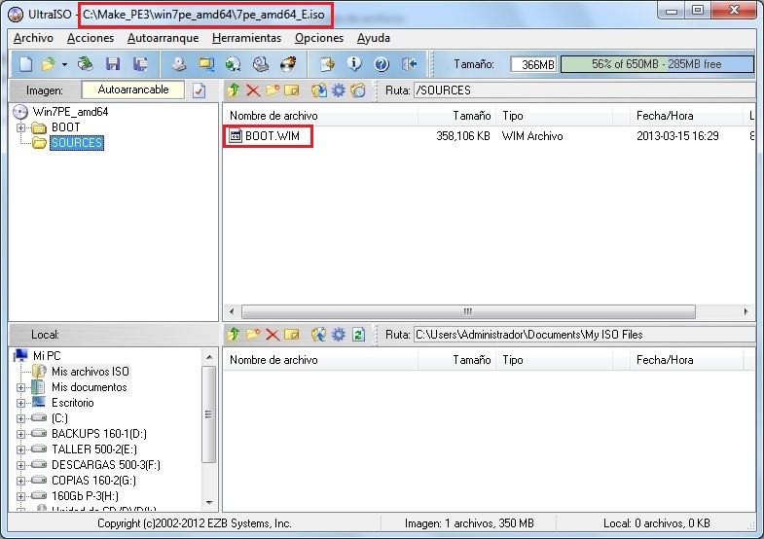Click the refresh icon in Local toolbar
Image resolution: width=764 pixels, height=539 pixels.
pyautogui.click(x=358, y=335)
